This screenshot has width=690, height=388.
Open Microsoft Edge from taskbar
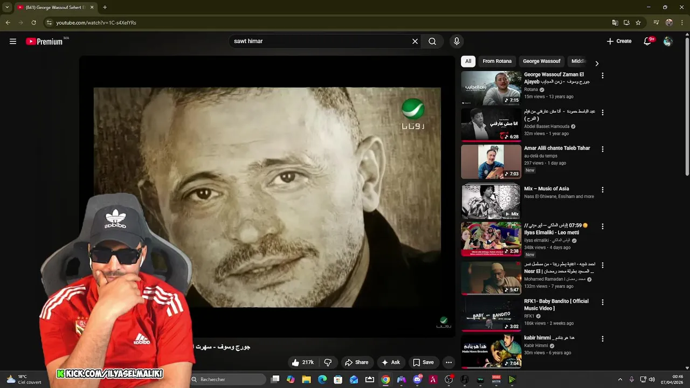(x=322, y=379)
